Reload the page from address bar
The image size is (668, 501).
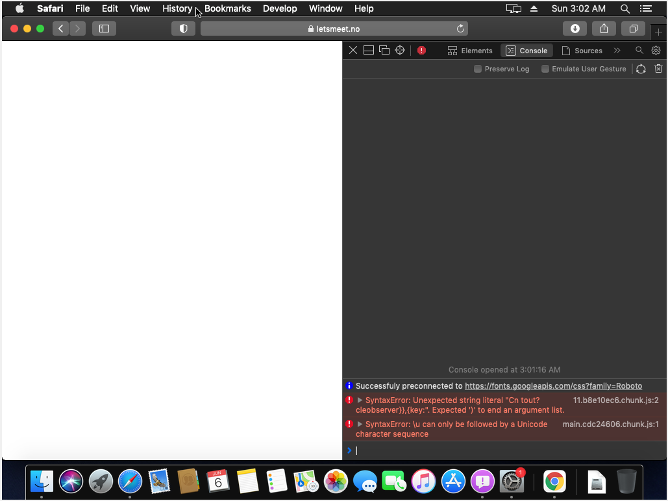[x=460, y=29]
